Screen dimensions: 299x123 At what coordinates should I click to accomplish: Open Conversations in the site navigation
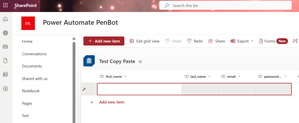[34, 54]
